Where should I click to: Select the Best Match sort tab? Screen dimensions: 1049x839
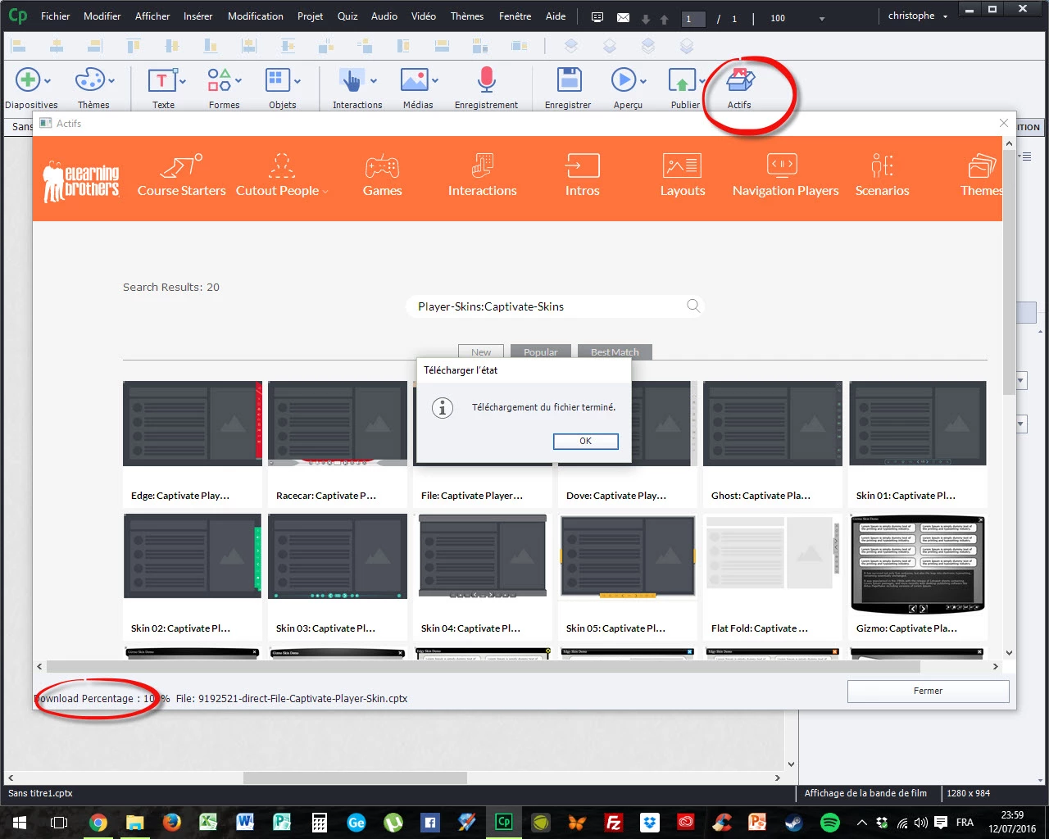[615, 351]
